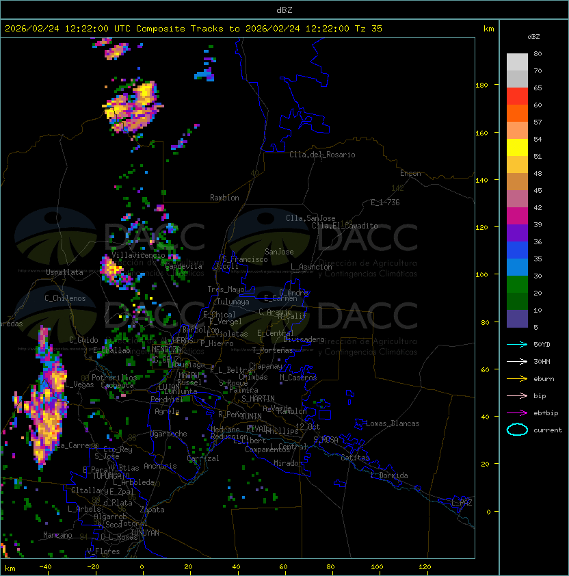
Task: Click the 'Lomas_Blancas' map label
Action: pyautogui.click(x=393, y=423)
